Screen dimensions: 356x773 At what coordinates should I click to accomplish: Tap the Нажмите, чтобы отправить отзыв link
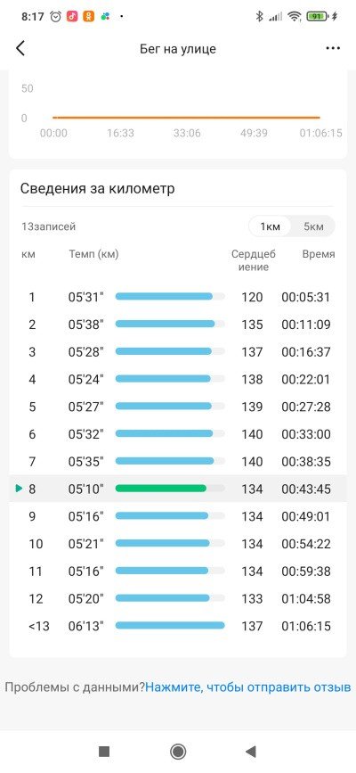pyautogui.click(x=248, y=687)
